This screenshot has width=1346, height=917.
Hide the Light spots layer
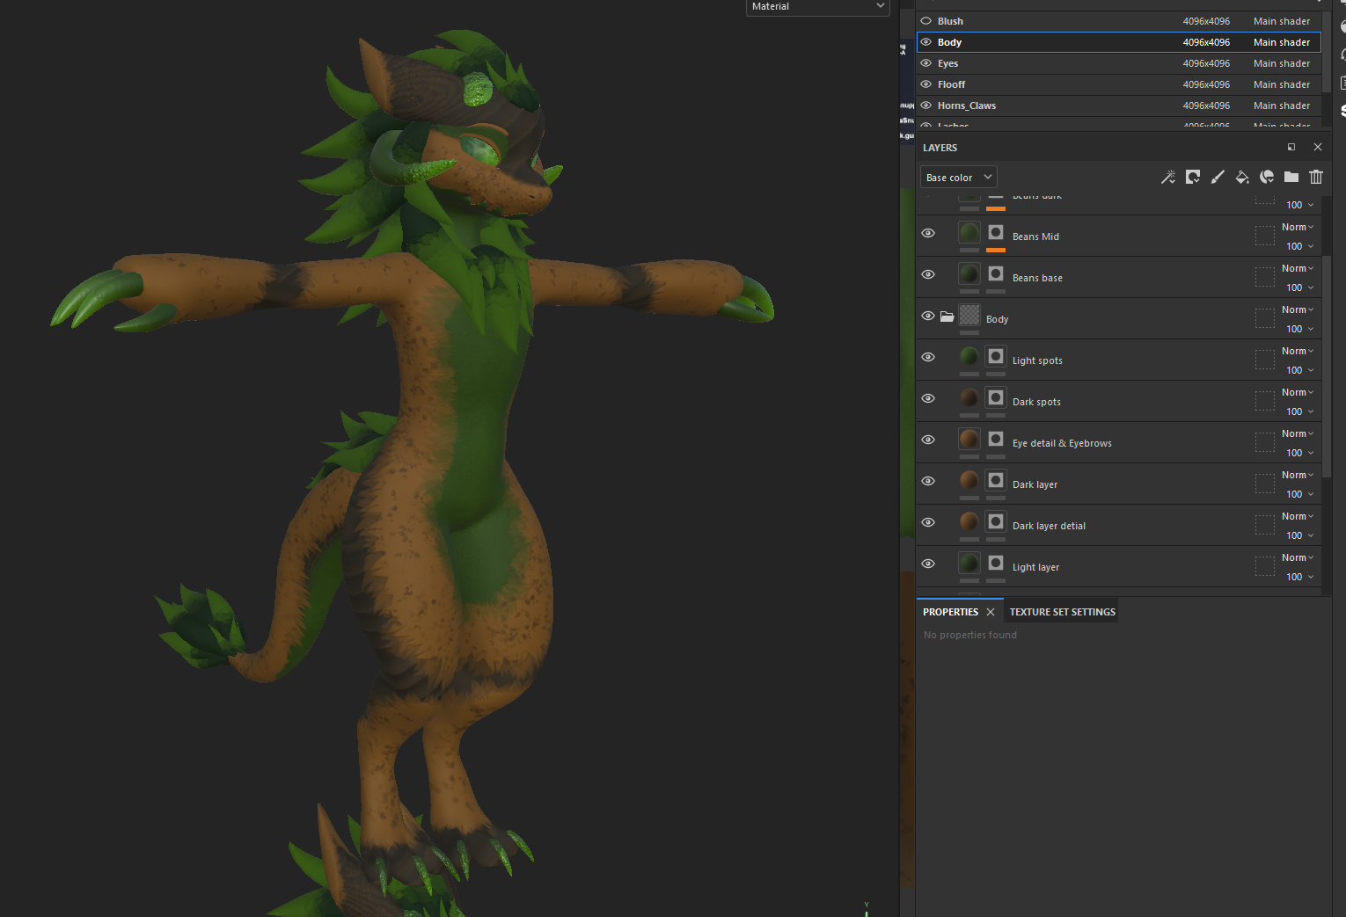[x=928, y=357]
